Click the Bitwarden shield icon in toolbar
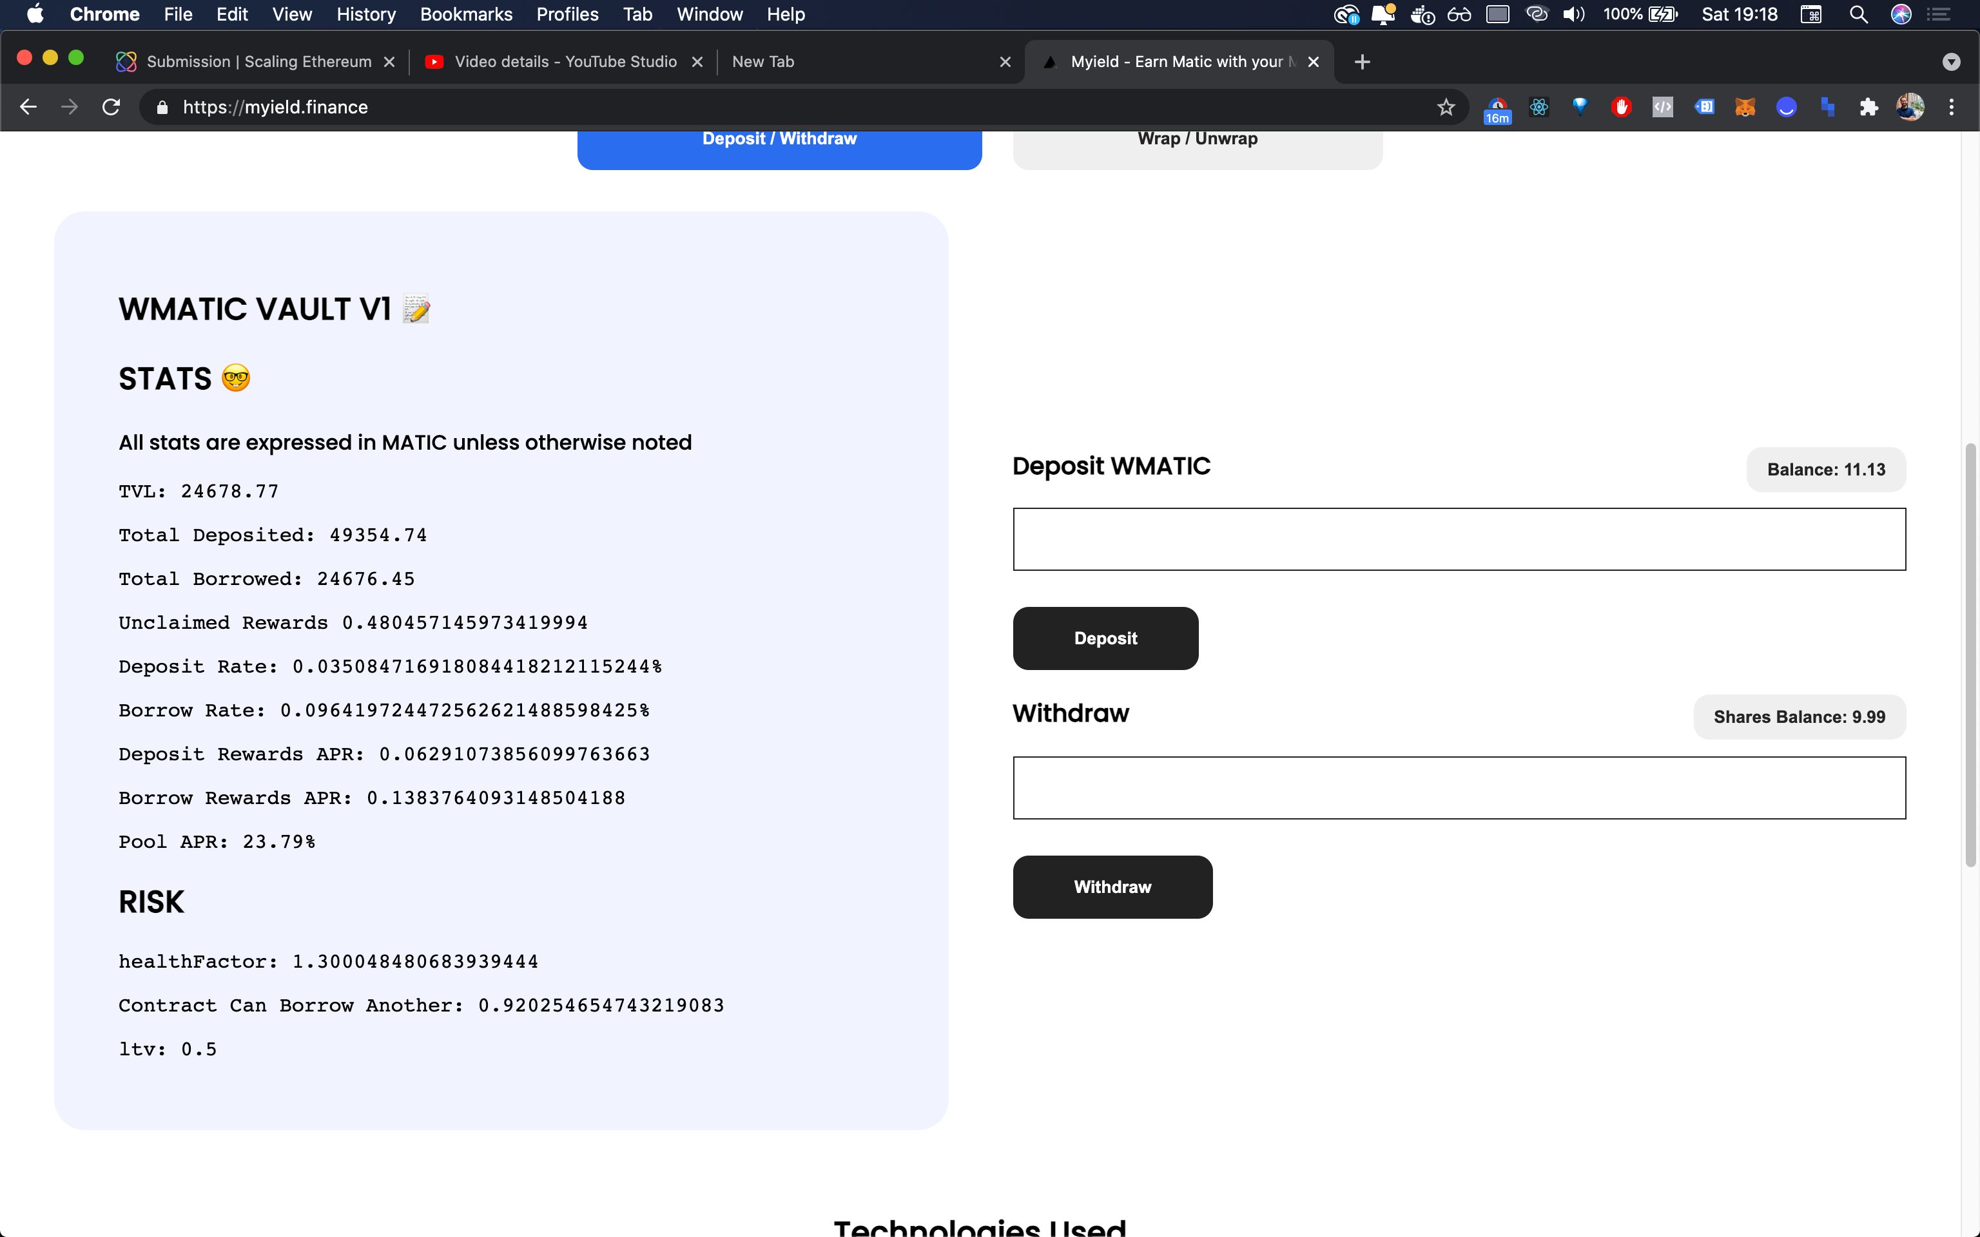The width and height of the screenshot is (1980, 1237). [1580, 107]
